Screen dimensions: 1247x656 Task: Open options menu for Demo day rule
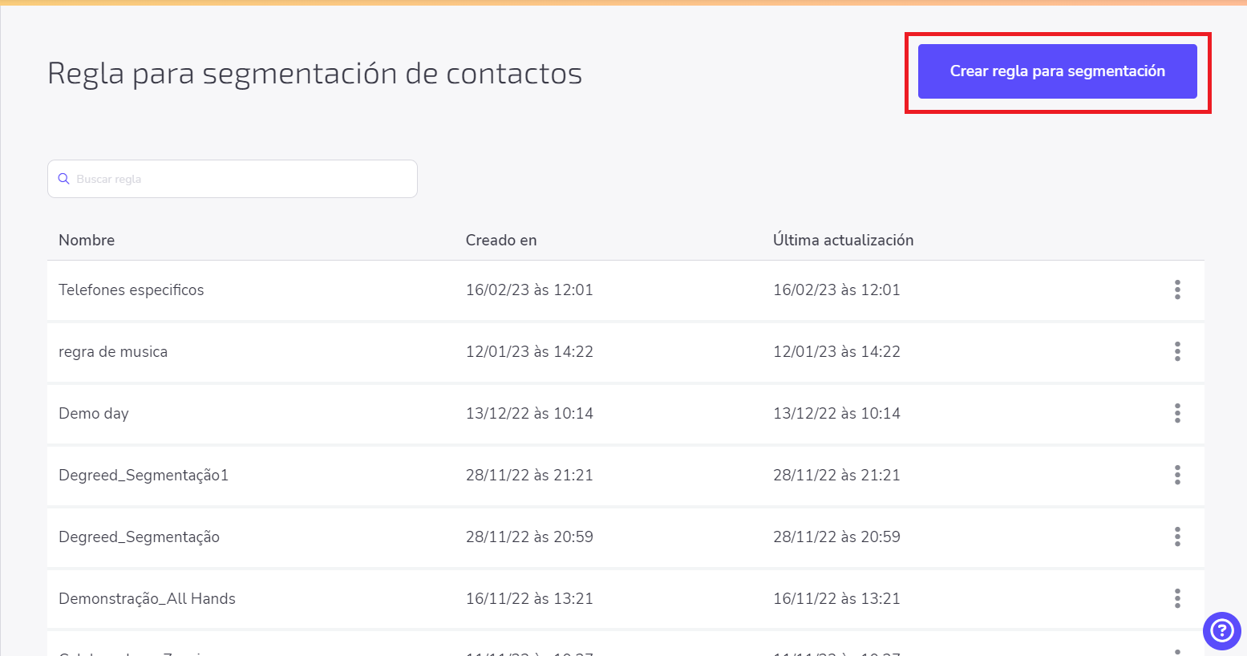point(1177,413)
